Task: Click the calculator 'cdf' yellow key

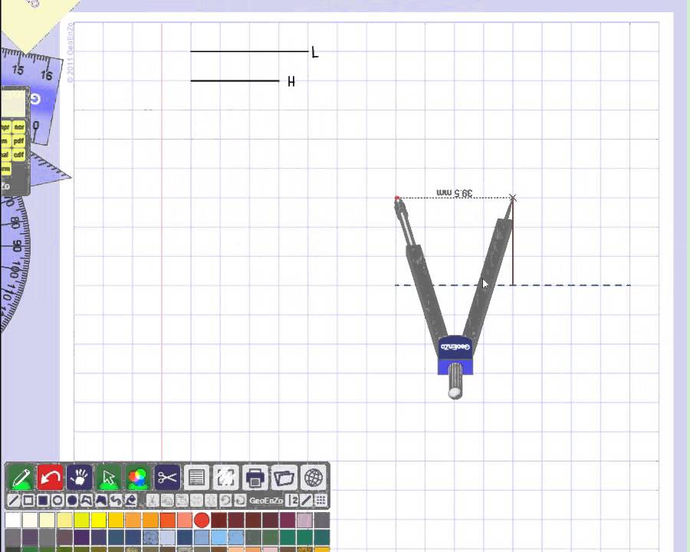Action: tap(19, 155)
